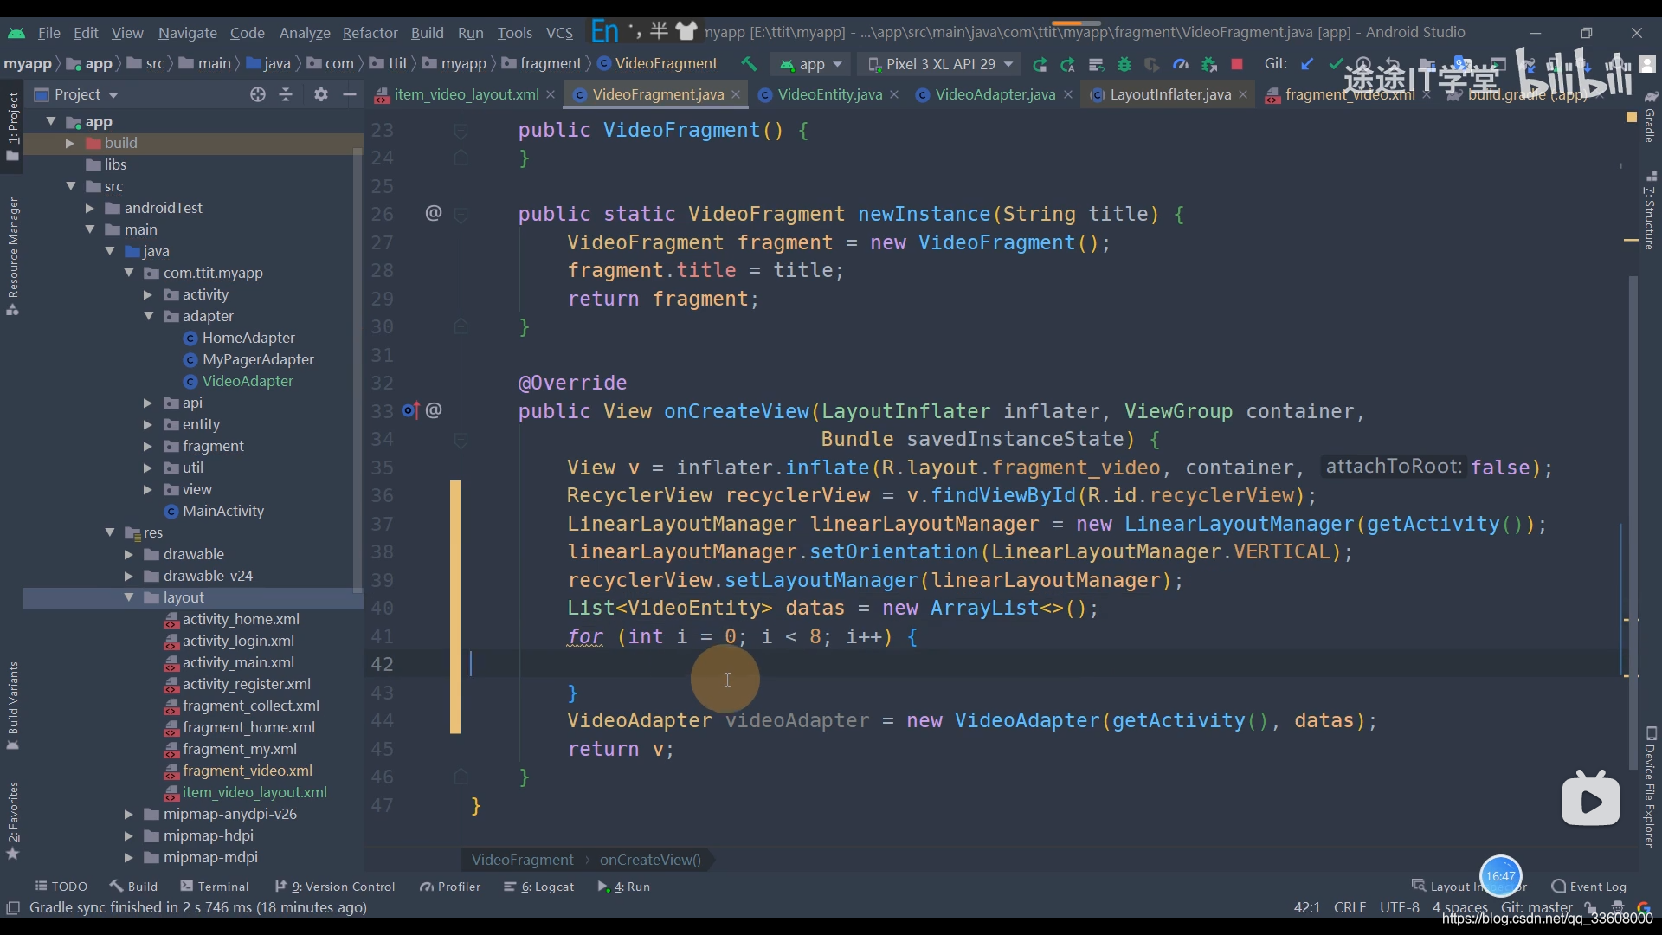The image size is (1662, 935).
Task: Open the Project panel settings gear
Action: pos(321,94)
